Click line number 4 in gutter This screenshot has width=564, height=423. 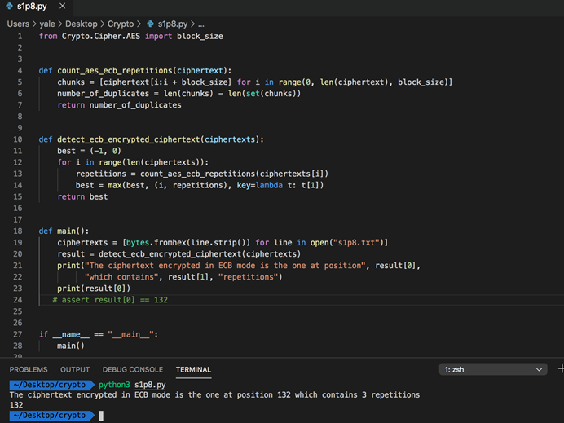[20, 70]
